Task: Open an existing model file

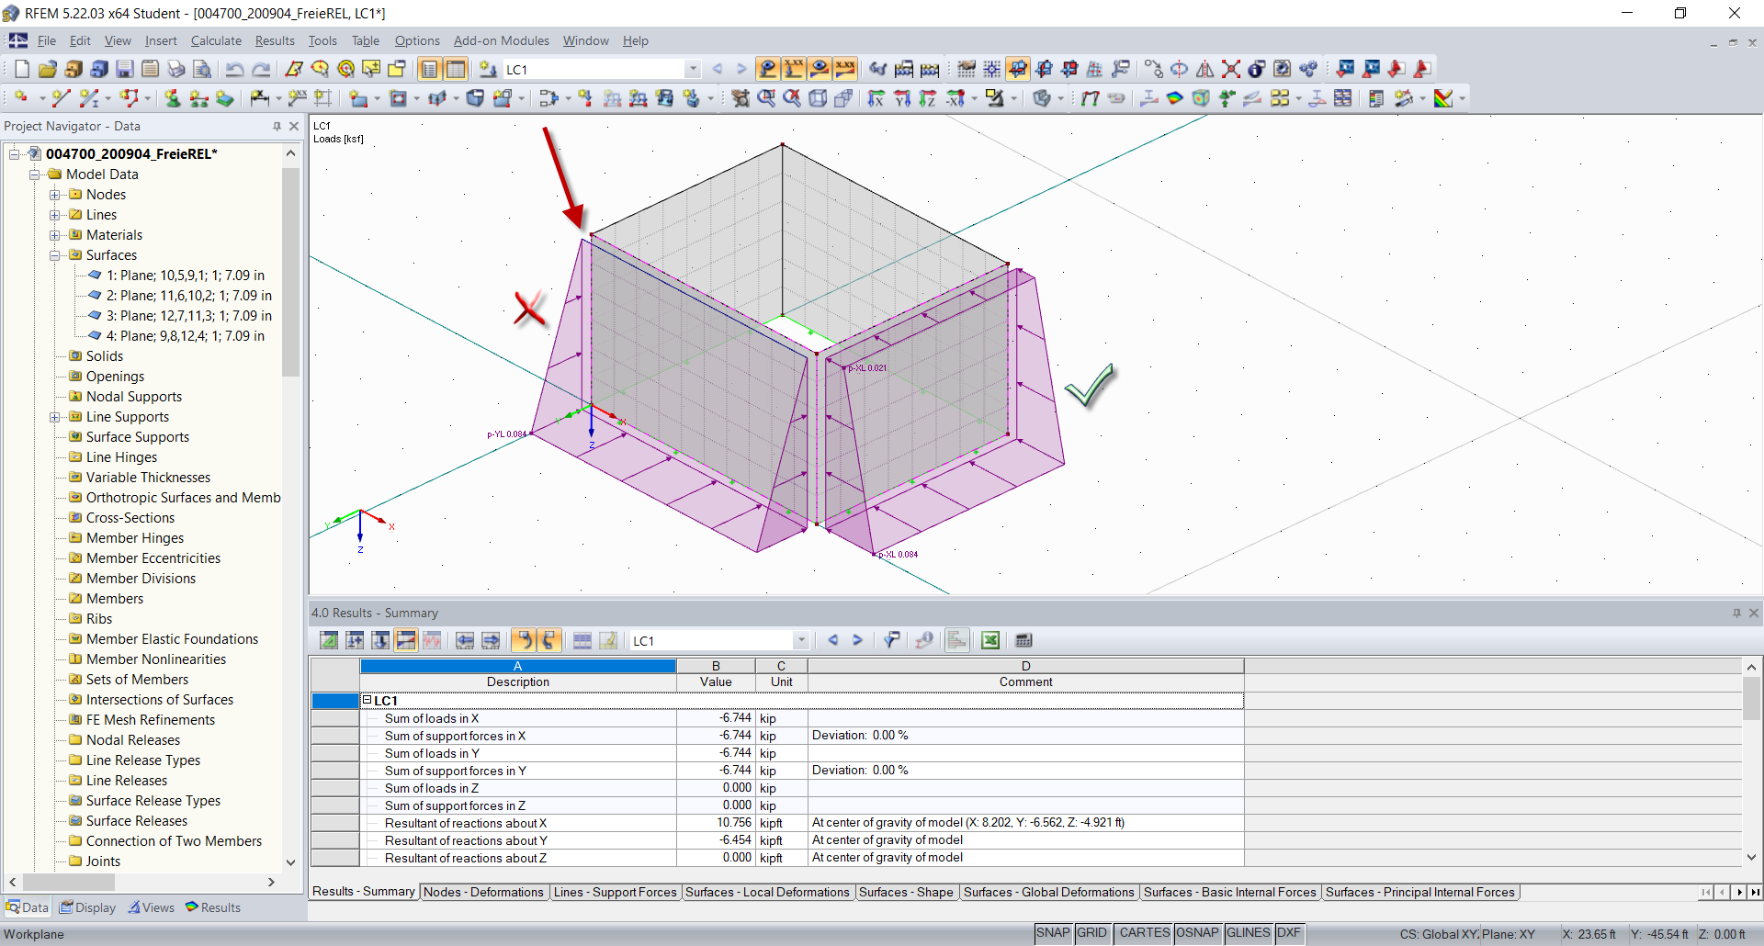Action: [48, 69]
